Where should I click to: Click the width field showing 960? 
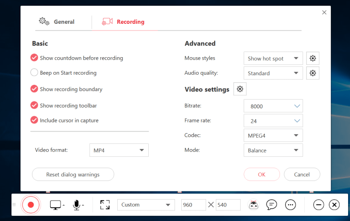[193, 205]
